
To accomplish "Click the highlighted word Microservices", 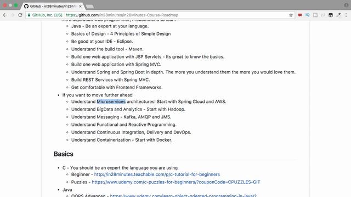I will pyautogui.click(x=111, y=102).
